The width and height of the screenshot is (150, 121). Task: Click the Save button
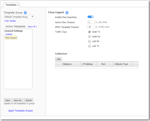[x=7, y=100]
